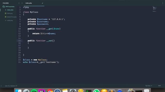Click the 'hostname' string on line 24
165x92 pixels.
point(51,62)
